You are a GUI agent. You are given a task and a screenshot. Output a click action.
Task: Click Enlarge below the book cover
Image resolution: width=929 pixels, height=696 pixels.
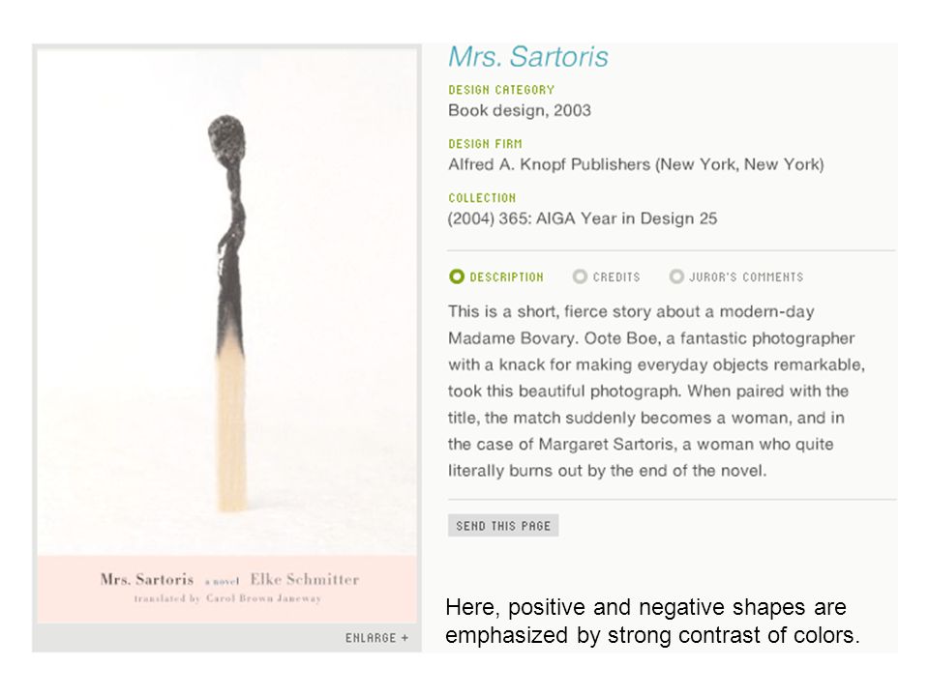click(371, 638)
